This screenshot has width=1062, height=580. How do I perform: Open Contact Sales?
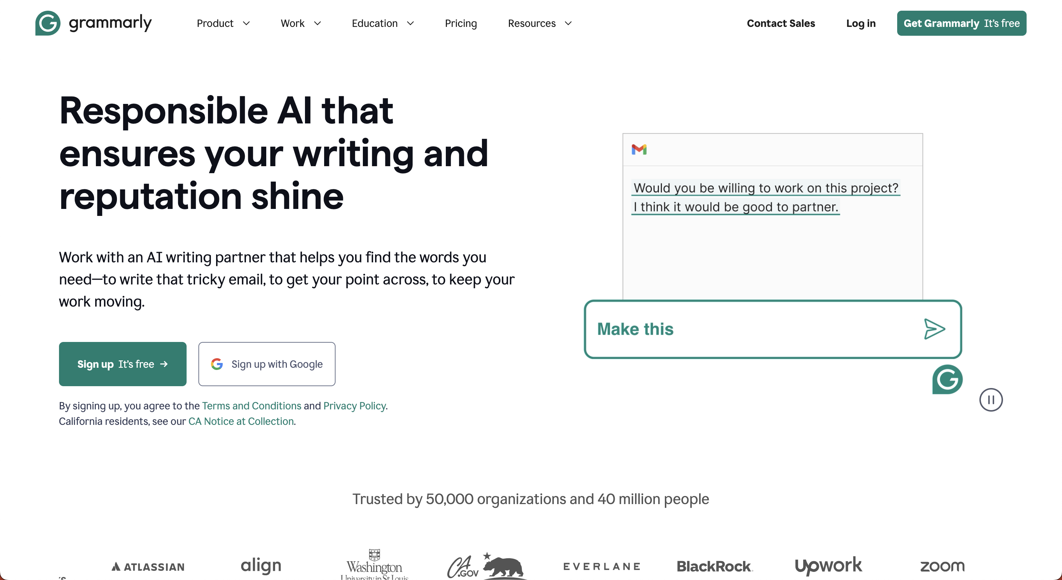(x=781, y=24)
